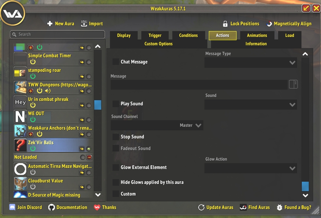The image size is (321, 218).
Task: Select the red question mark Zek'Vir Balls thumbnail
Action: coord(20,145)
